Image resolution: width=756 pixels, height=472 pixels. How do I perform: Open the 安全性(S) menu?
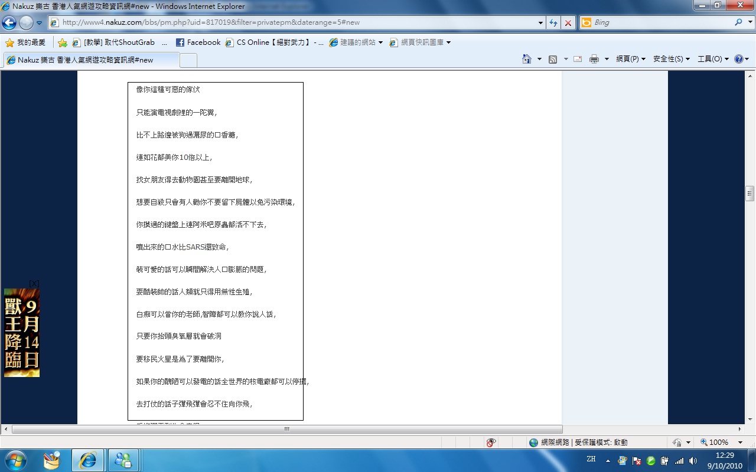(672, 59)
